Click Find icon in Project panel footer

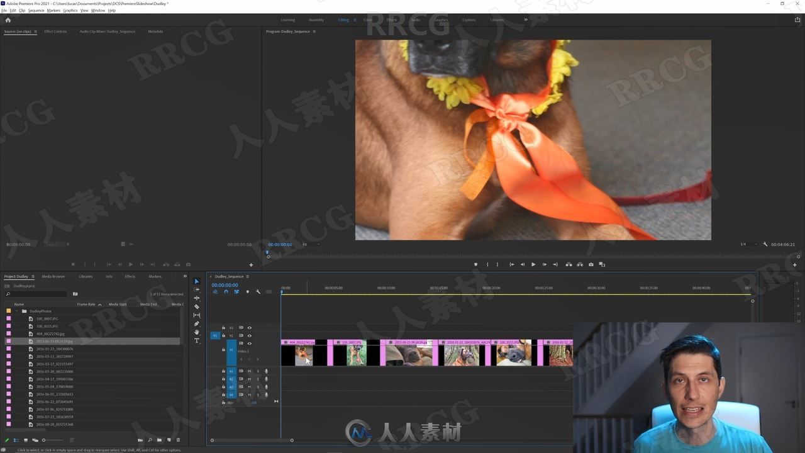point(150,440)
